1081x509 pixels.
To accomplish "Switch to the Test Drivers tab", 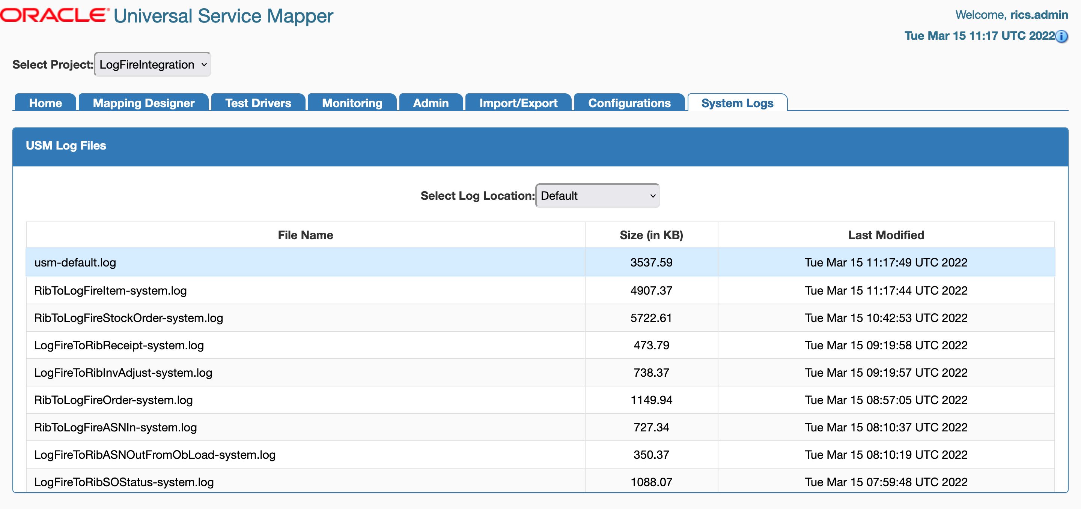I will click(x=257, y=103).
